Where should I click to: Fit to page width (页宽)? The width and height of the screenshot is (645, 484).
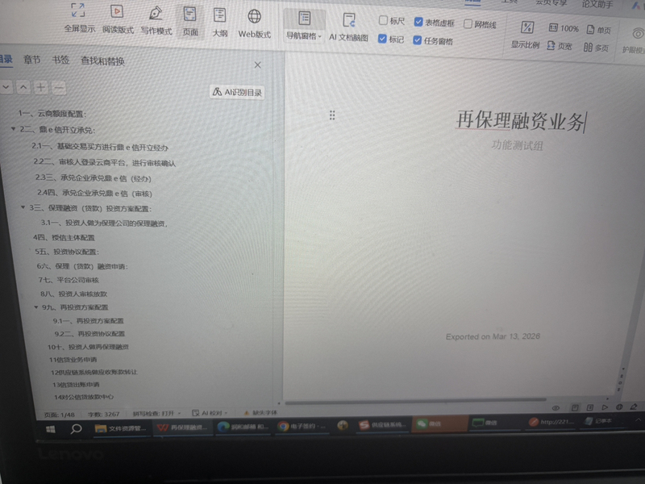pos(560,46)
